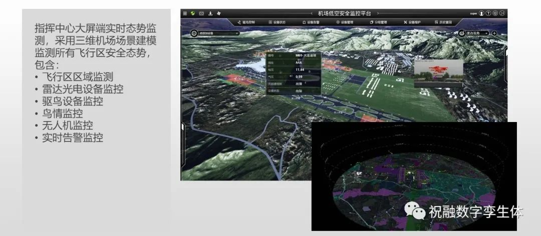Click the plus icon beside 更改视角
The width and height of the screenshot is (541, 236).
coord(494,33)
